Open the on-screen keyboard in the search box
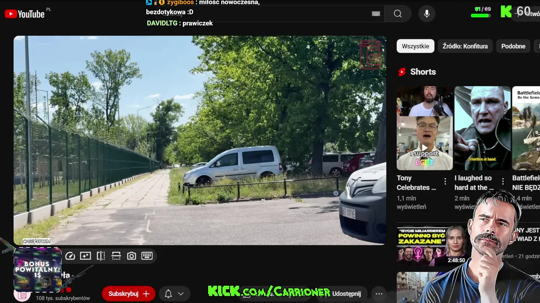This screenshot has height=303, width=540. pos(376,14)
